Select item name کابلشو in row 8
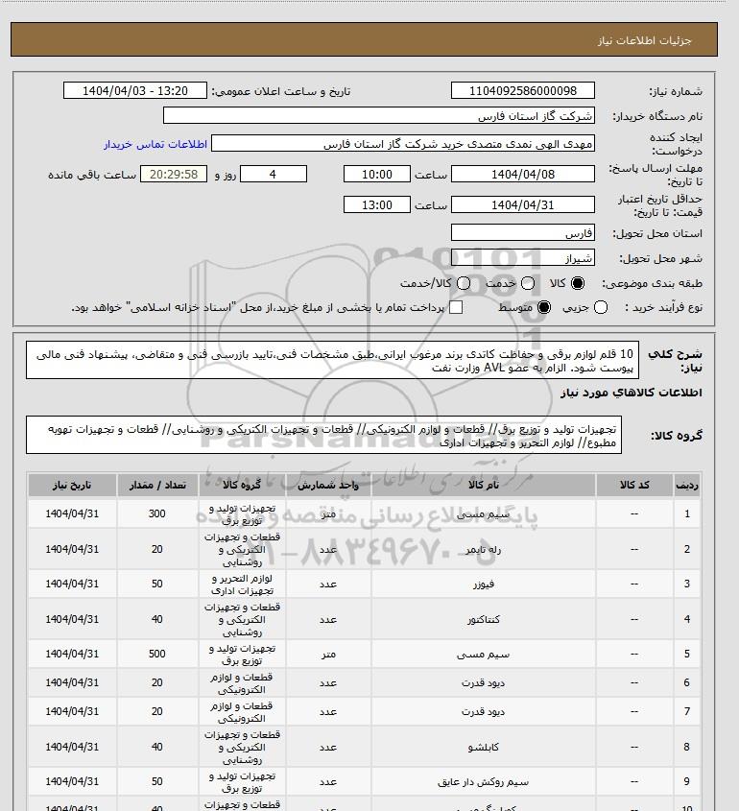This screenshot has height=811, width=739. (x=484, y=747)
